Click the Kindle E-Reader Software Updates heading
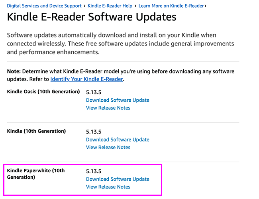The image size is (259, 199). [x=92, y=18]
